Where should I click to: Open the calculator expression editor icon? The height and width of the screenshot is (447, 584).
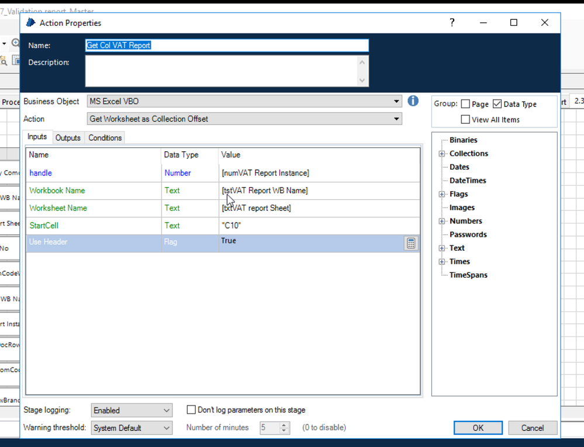[411, 244]
